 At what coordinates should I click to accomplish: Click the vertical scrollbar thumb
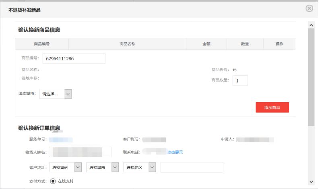tap(311, 76)
